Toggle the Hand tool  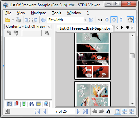coord(130,20)
